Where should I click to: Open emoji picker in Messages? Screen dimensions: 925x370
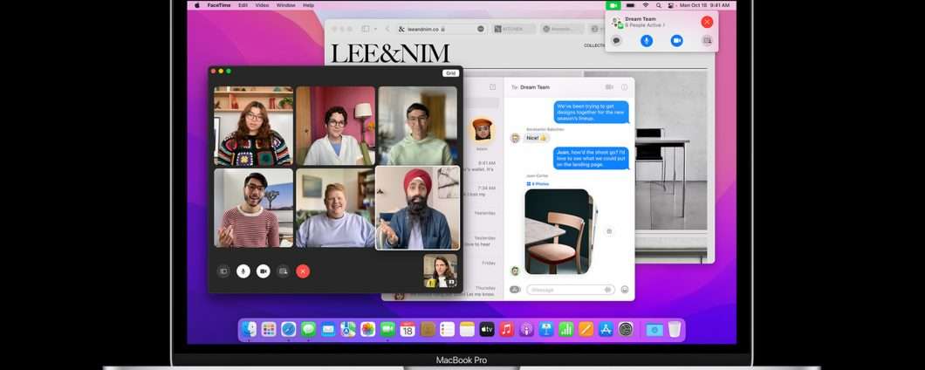[x=625, y=290]
